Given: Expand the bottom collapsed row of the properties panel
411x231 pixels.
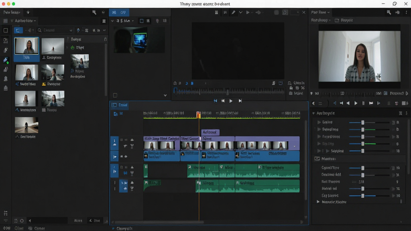Looking at the screenshot, I should click(318, 202).
